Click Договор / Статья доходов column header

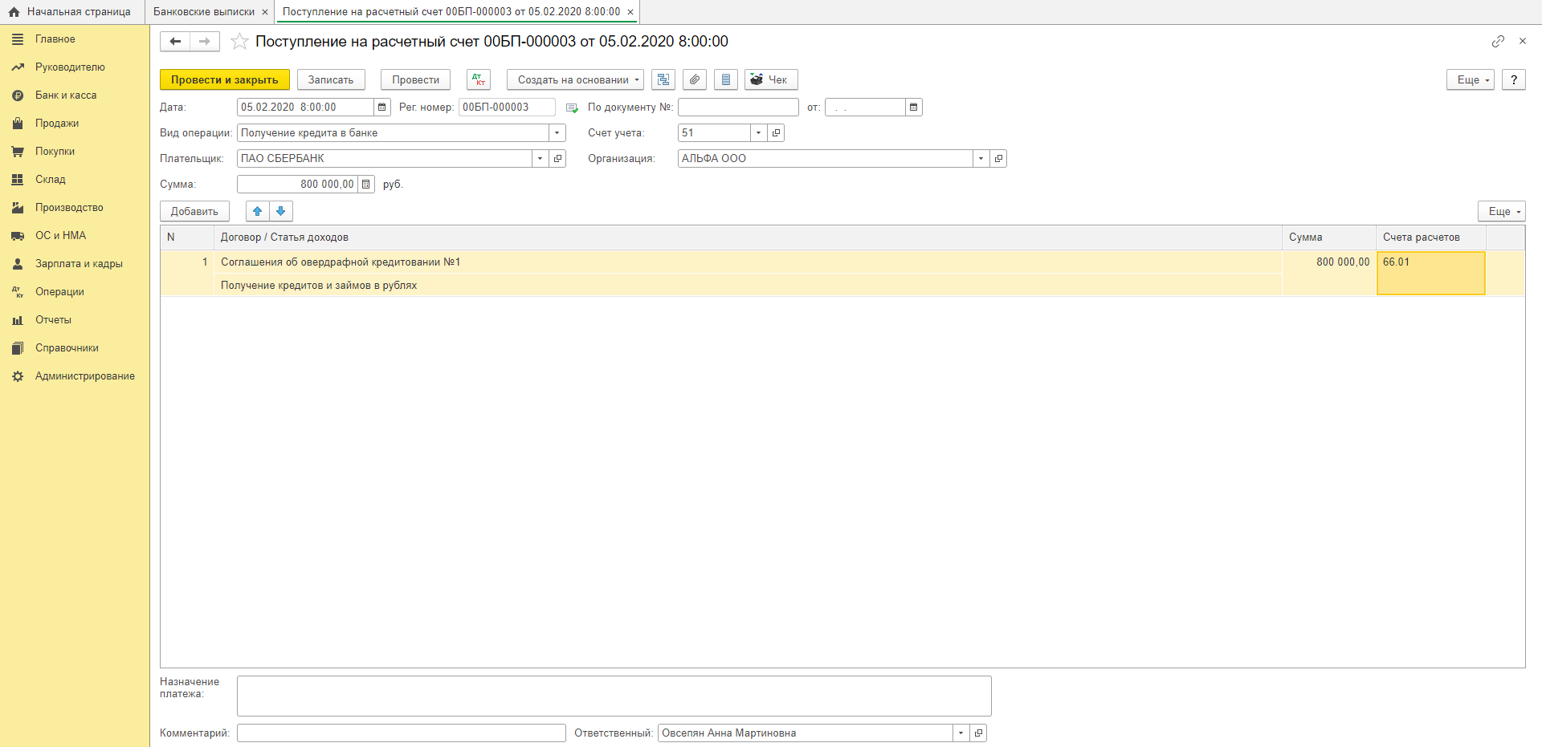click(748, 237)
